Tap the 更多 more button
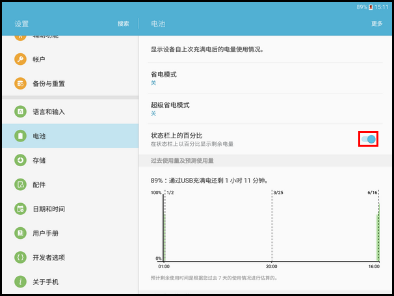Screen dimensions: 394x296 (377, 23)
